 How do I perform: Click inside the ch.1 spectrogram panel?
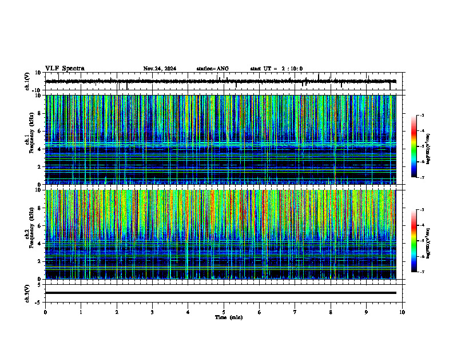pos(221,140)
